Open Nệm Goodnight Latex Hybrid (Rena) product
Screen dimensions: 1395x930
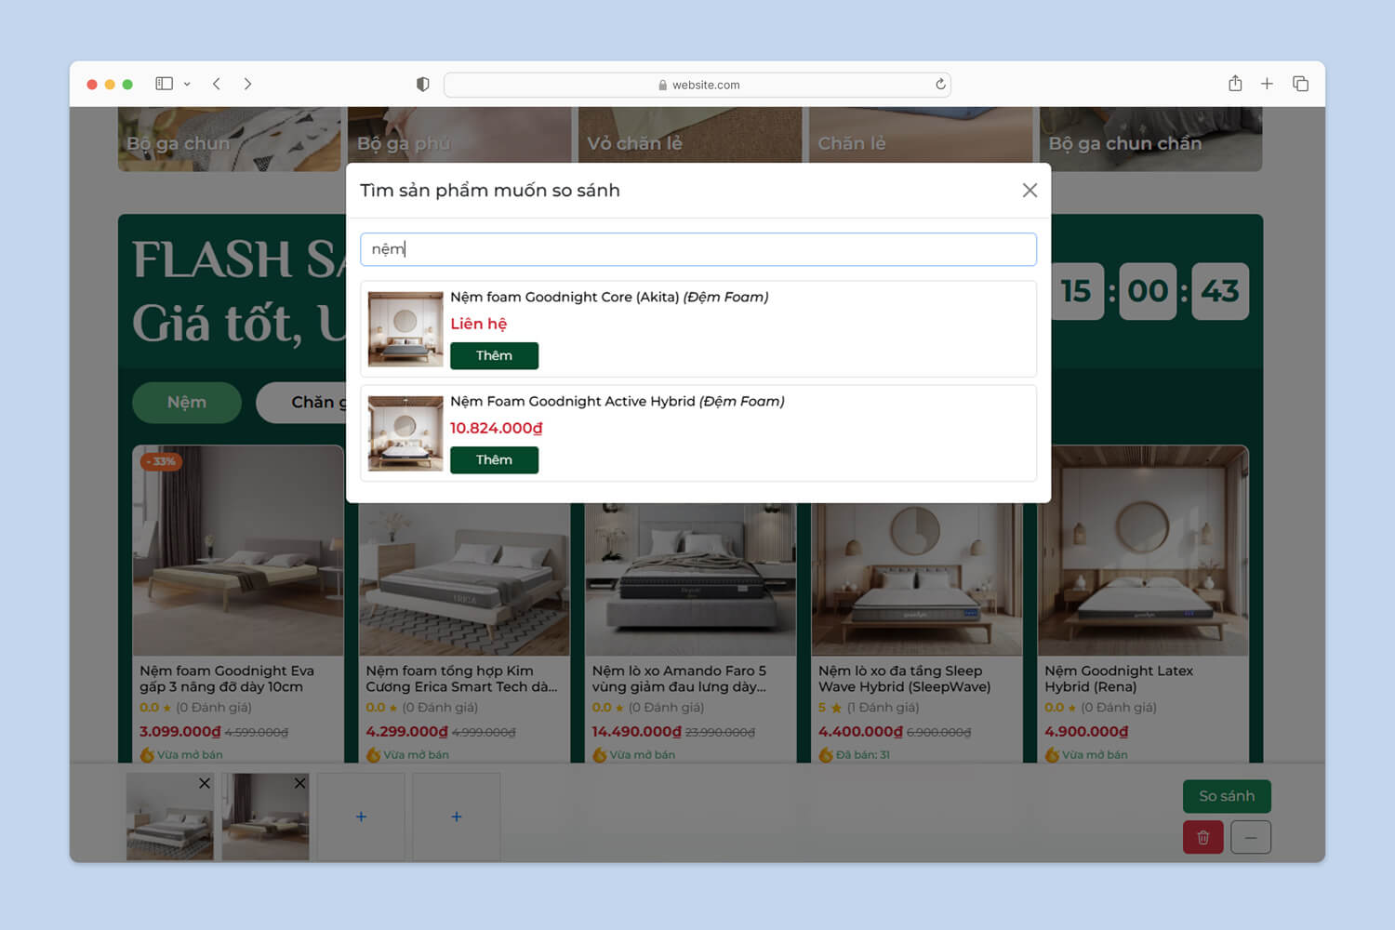point(1119,678)
